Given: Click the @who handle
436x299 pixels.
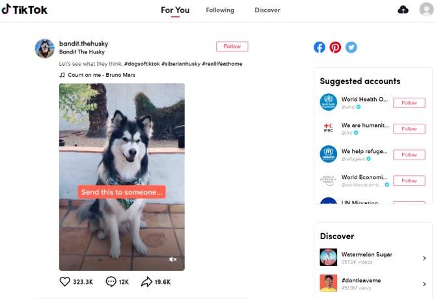Looking at the screenshot, I should [348, 107].
